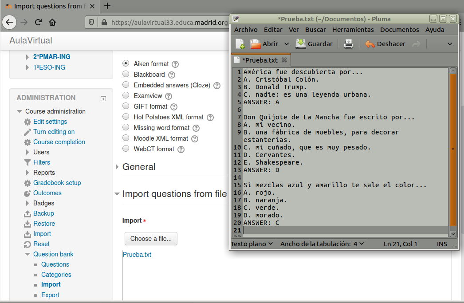The image size is (464, 303).
Task: Close the Prueba.txt tab with its X
Action: (284, 60)
